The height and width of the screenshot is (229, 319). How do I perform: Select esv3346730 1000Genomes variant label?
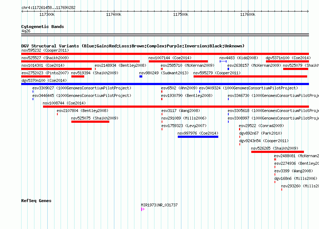click(x=273, y=95)
